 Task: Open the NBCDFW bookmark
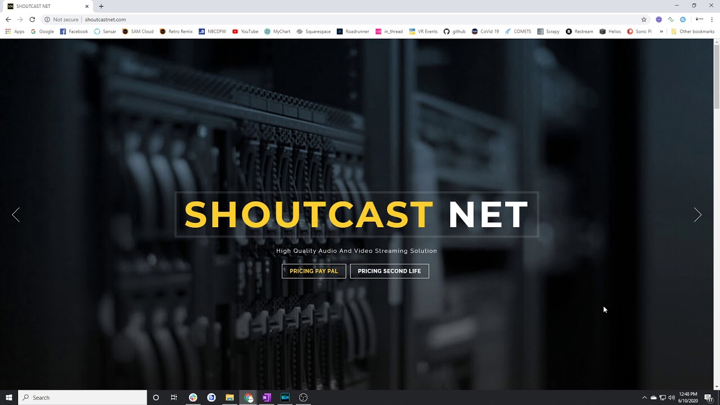[213, 31]
